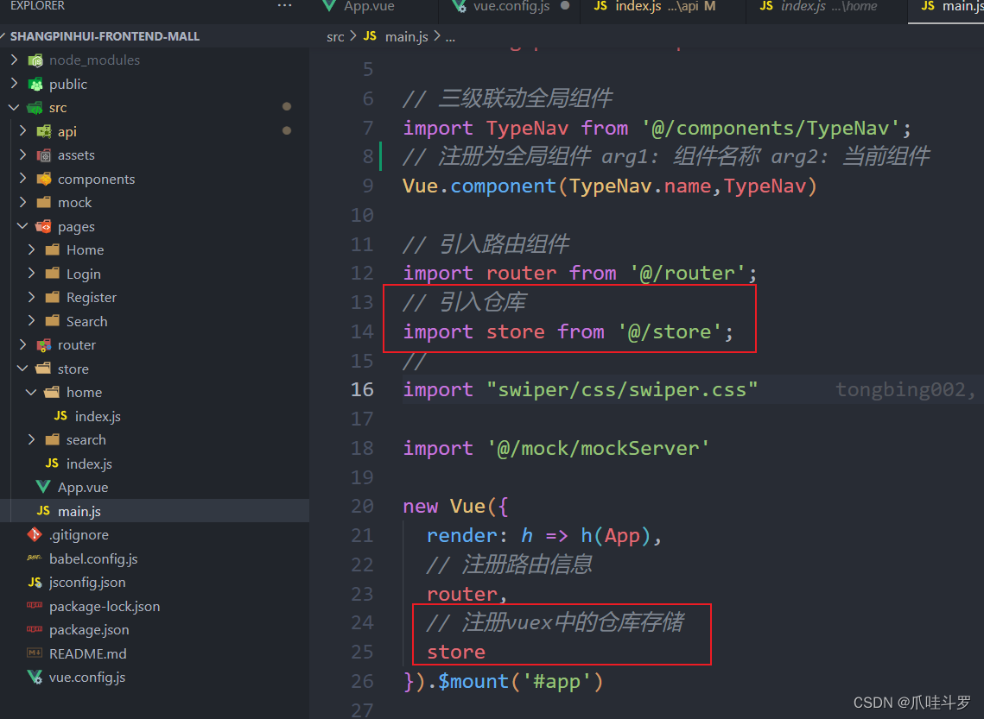Collapse the pages folder chevron

(22, 226)
